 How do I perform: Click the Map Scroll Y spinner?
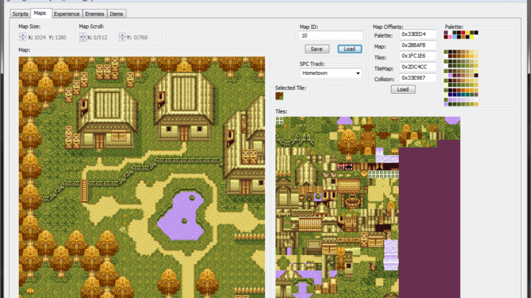[122, 38]
